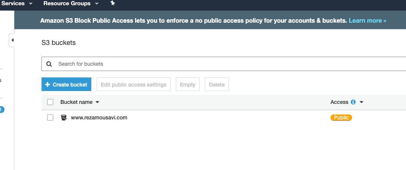Collapse the left sidebar with arrow handle
406x170 pixels.
12,40
